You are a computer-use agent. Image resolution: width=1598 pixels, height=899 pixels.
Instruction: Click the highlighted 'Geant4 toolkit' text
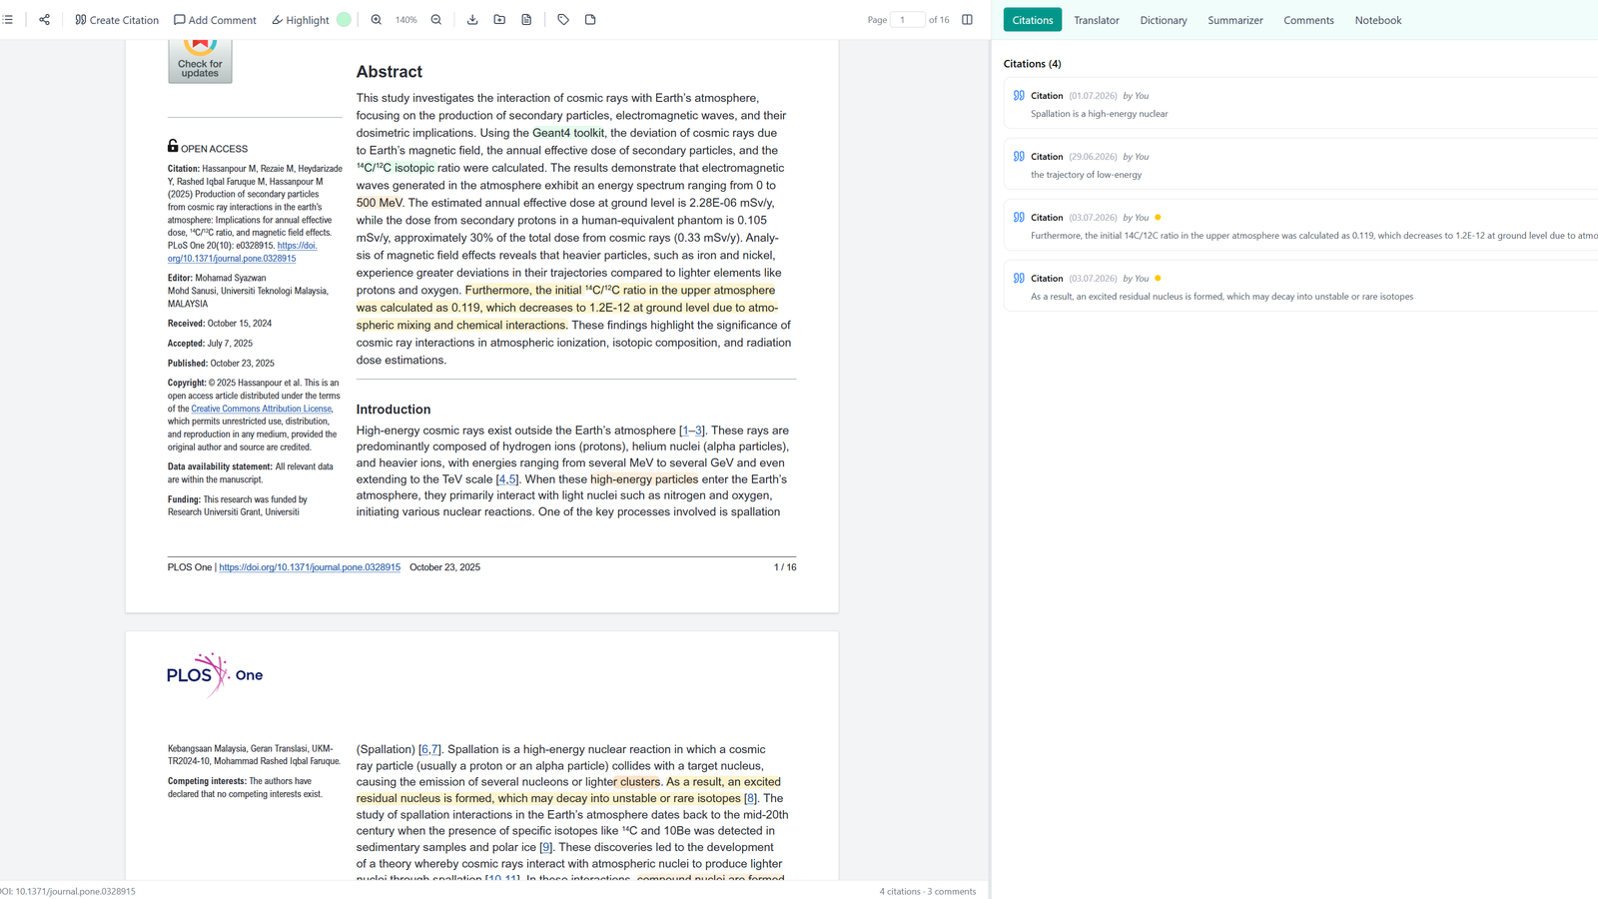click(568, 133)
